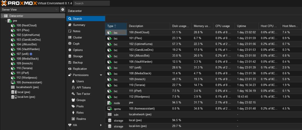Click the Proxmox logo
The width and height of the screenshot is (302, 130).
pyautogui.click(x=18, y=3)
